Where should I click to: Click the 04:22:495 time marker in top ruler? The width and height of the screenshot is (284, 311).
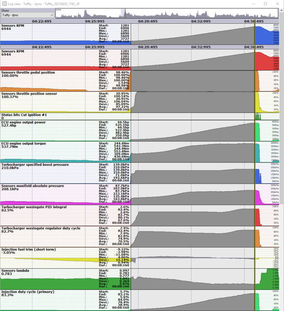point(42,22)
